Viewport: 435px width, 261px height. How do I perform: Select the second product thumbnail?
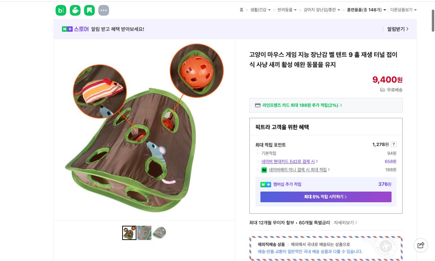(144, 233)
